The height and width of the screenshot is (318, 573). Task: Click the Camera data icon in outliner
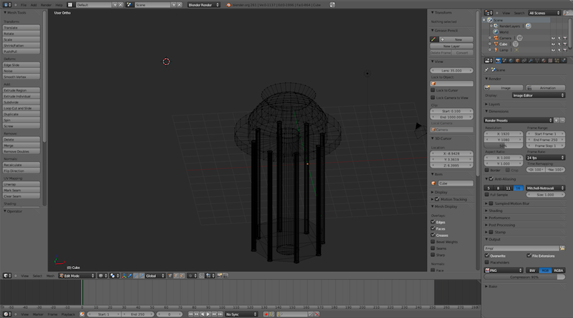(519, 38)
